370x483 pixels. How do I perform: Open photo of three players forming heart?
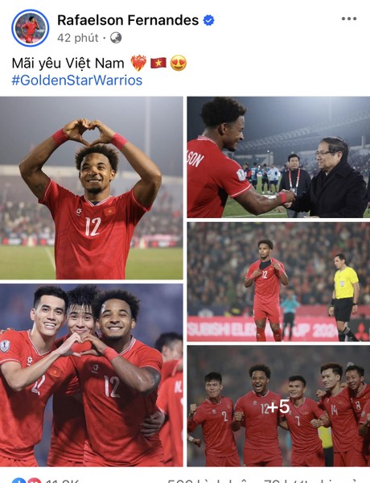tap(92, 375)
